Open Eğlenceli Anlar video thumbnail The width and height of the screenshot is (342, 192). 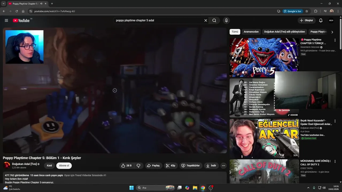[x=264, y=138]
